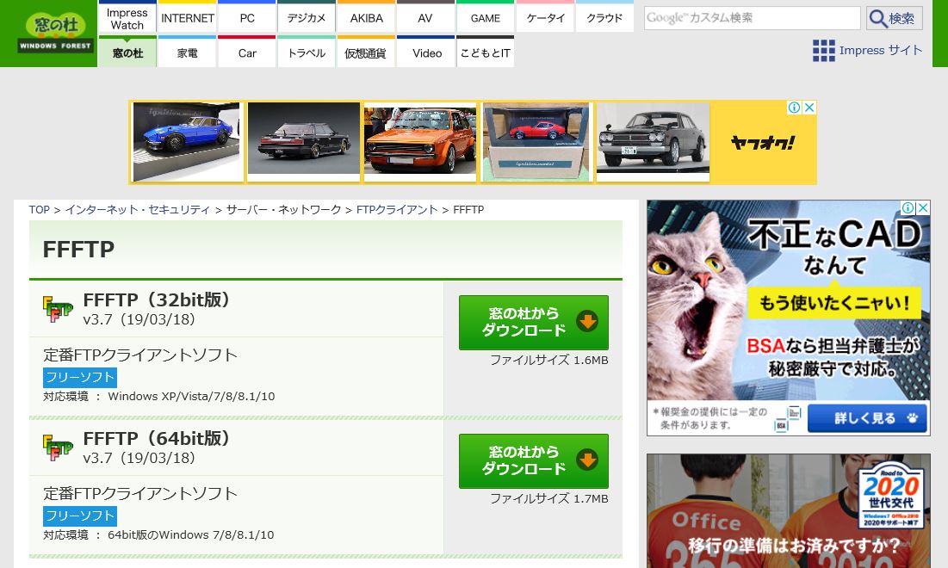Open サーバー・ネットワーク breadcrumb link
Screen dimensions: 948x568
point(283,210)
